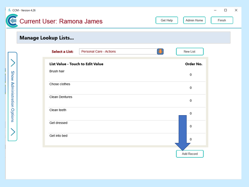Edit the Chose clothes list value

click(60, 84)
